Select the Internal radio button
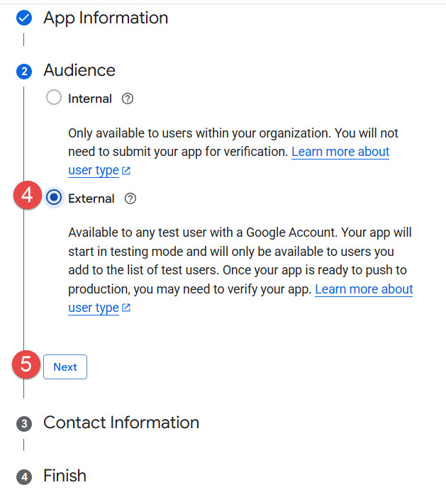446x492 pixels. [x=53, y=99]
